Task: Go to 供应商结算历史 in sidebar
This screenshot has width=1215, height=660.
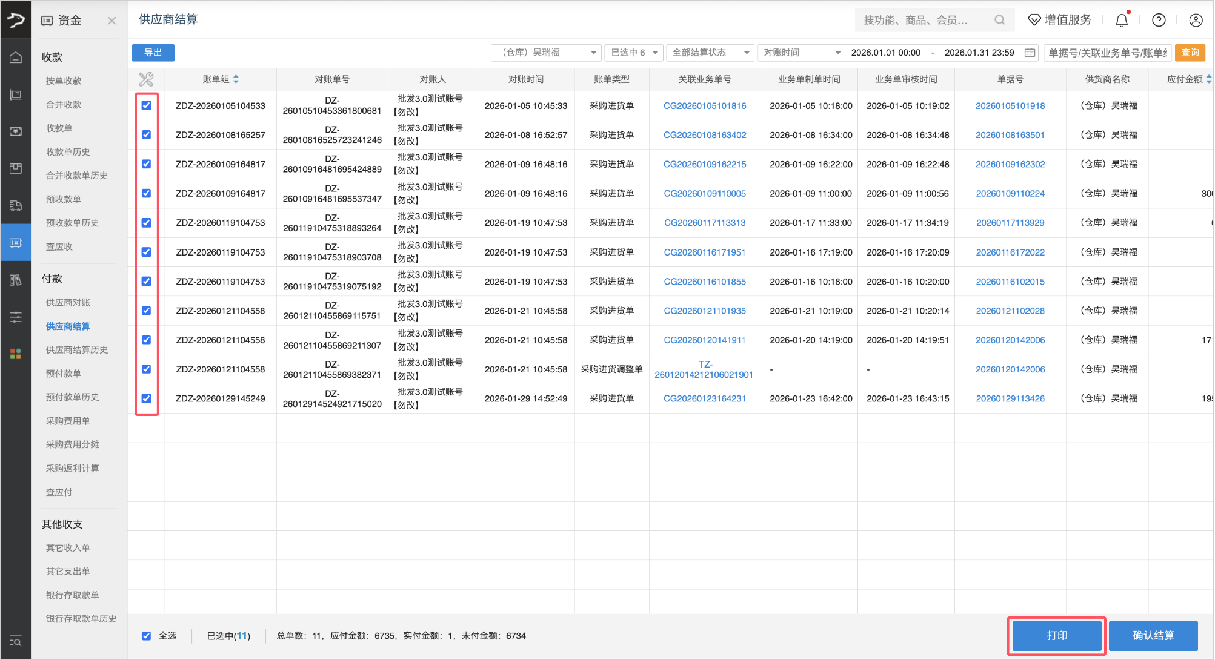Action: pyautogui.click(x=76, y=349)
